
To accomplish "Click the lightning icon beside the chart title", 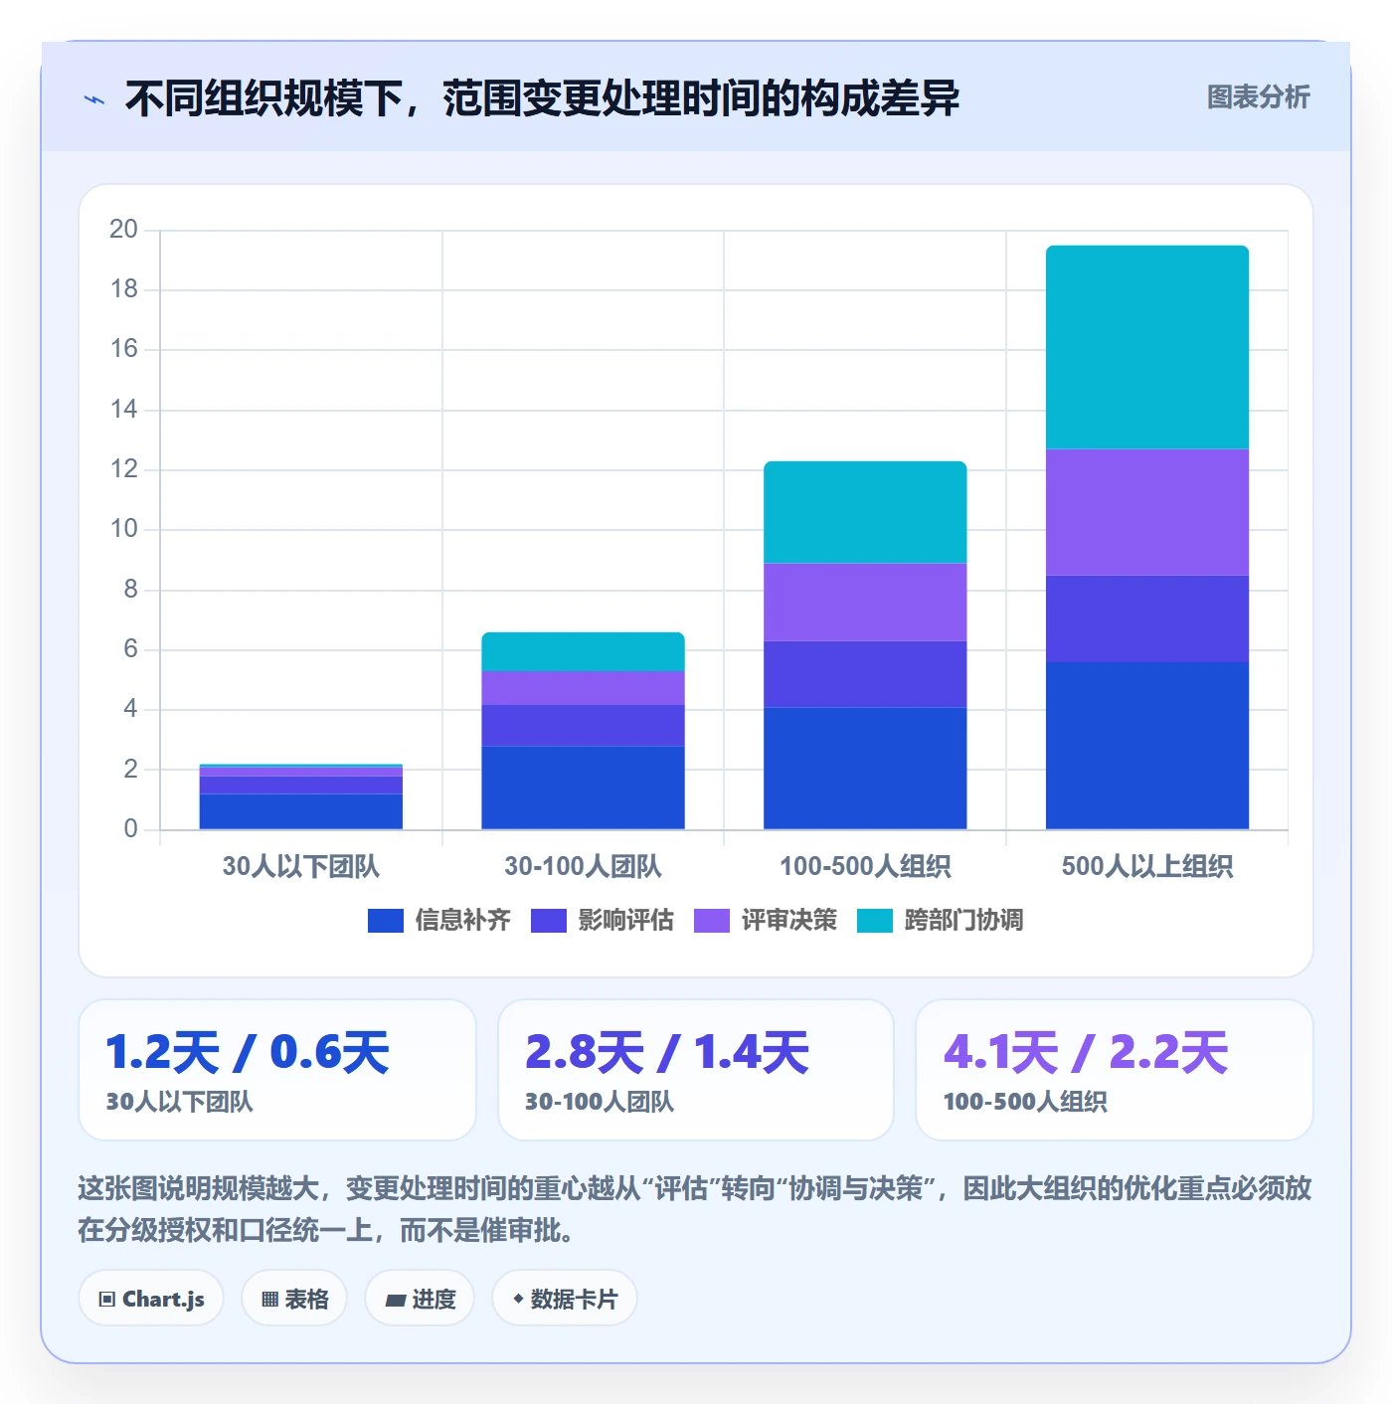I will tap(94, 99).
